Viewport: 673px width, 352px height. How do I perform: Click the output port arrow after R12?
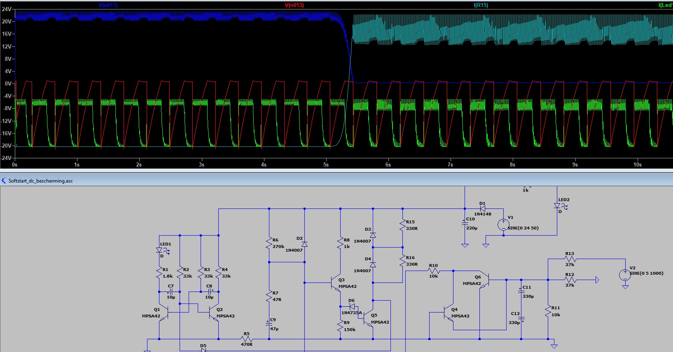[x=598, y=280]
